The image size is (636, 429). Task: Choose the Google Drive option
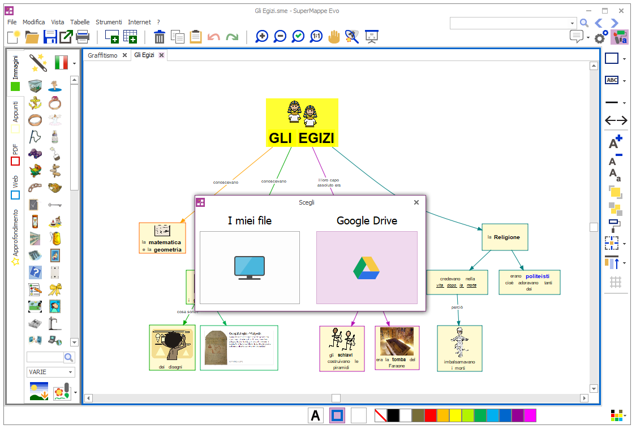[x=367, y=267]
